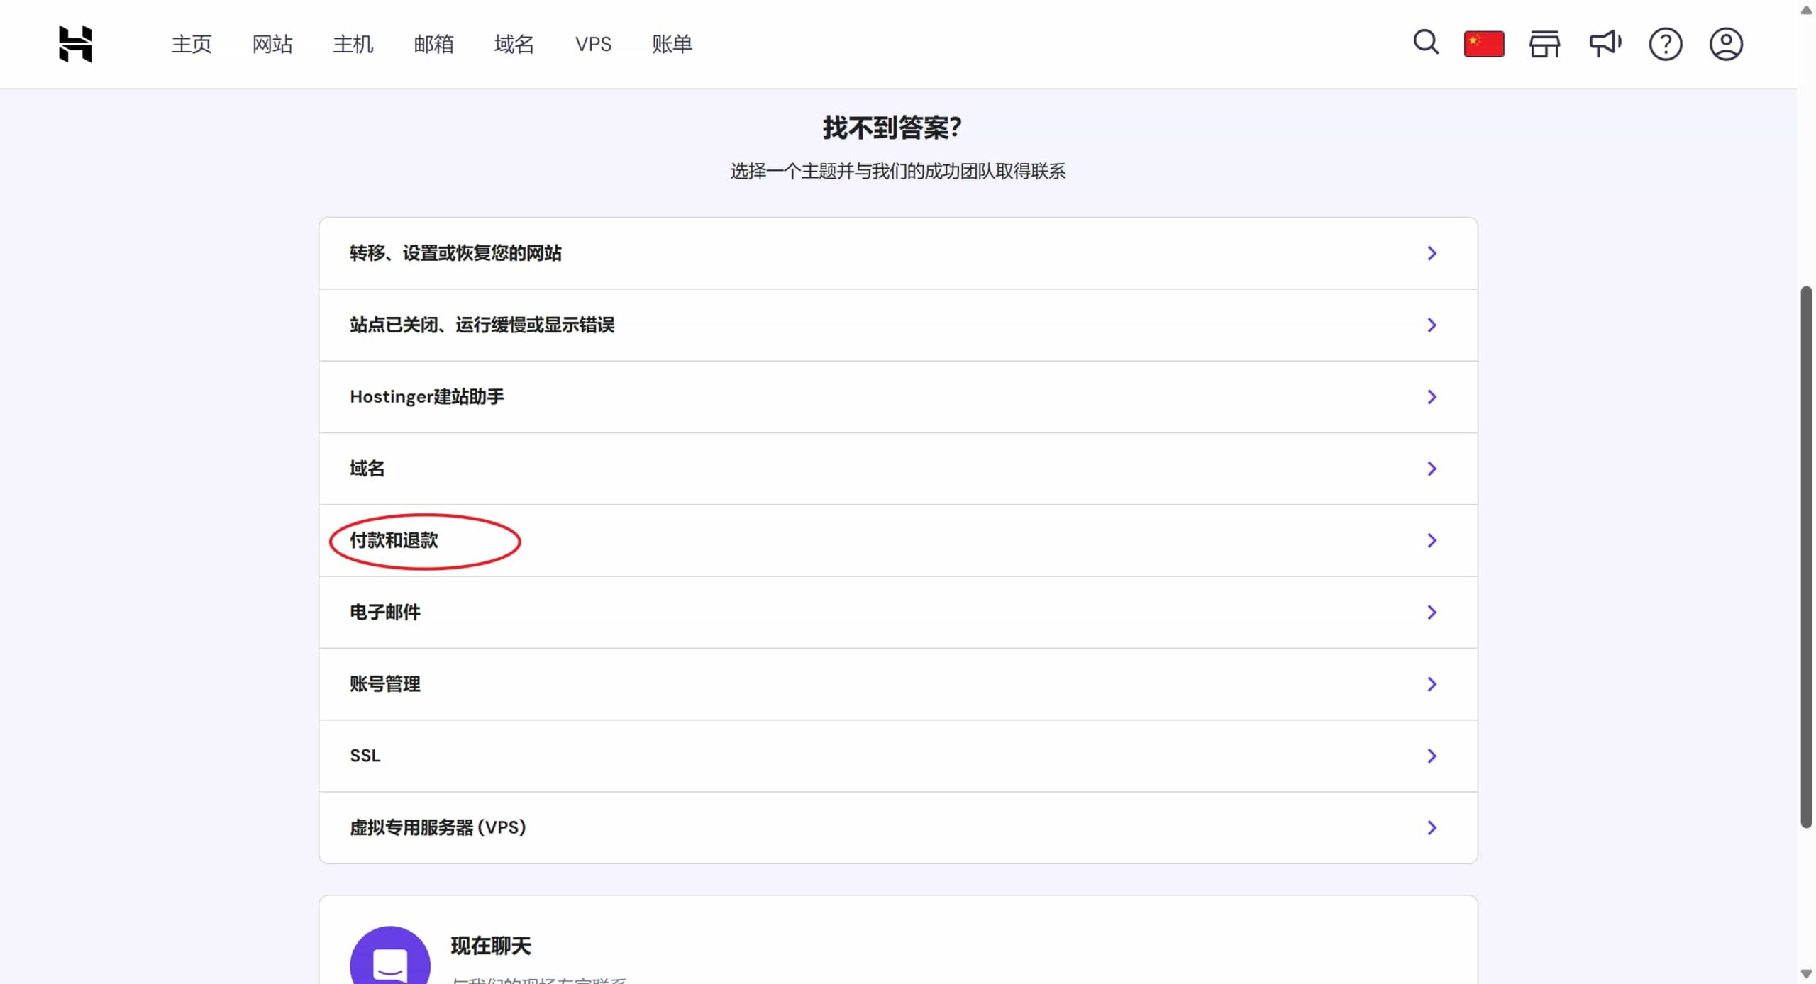Expand the 电子邮件 topic chevron

coord(1432,613)
